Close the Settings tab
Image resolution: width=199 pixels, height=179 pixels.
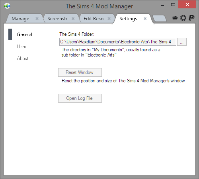click(x=145, y=19)
